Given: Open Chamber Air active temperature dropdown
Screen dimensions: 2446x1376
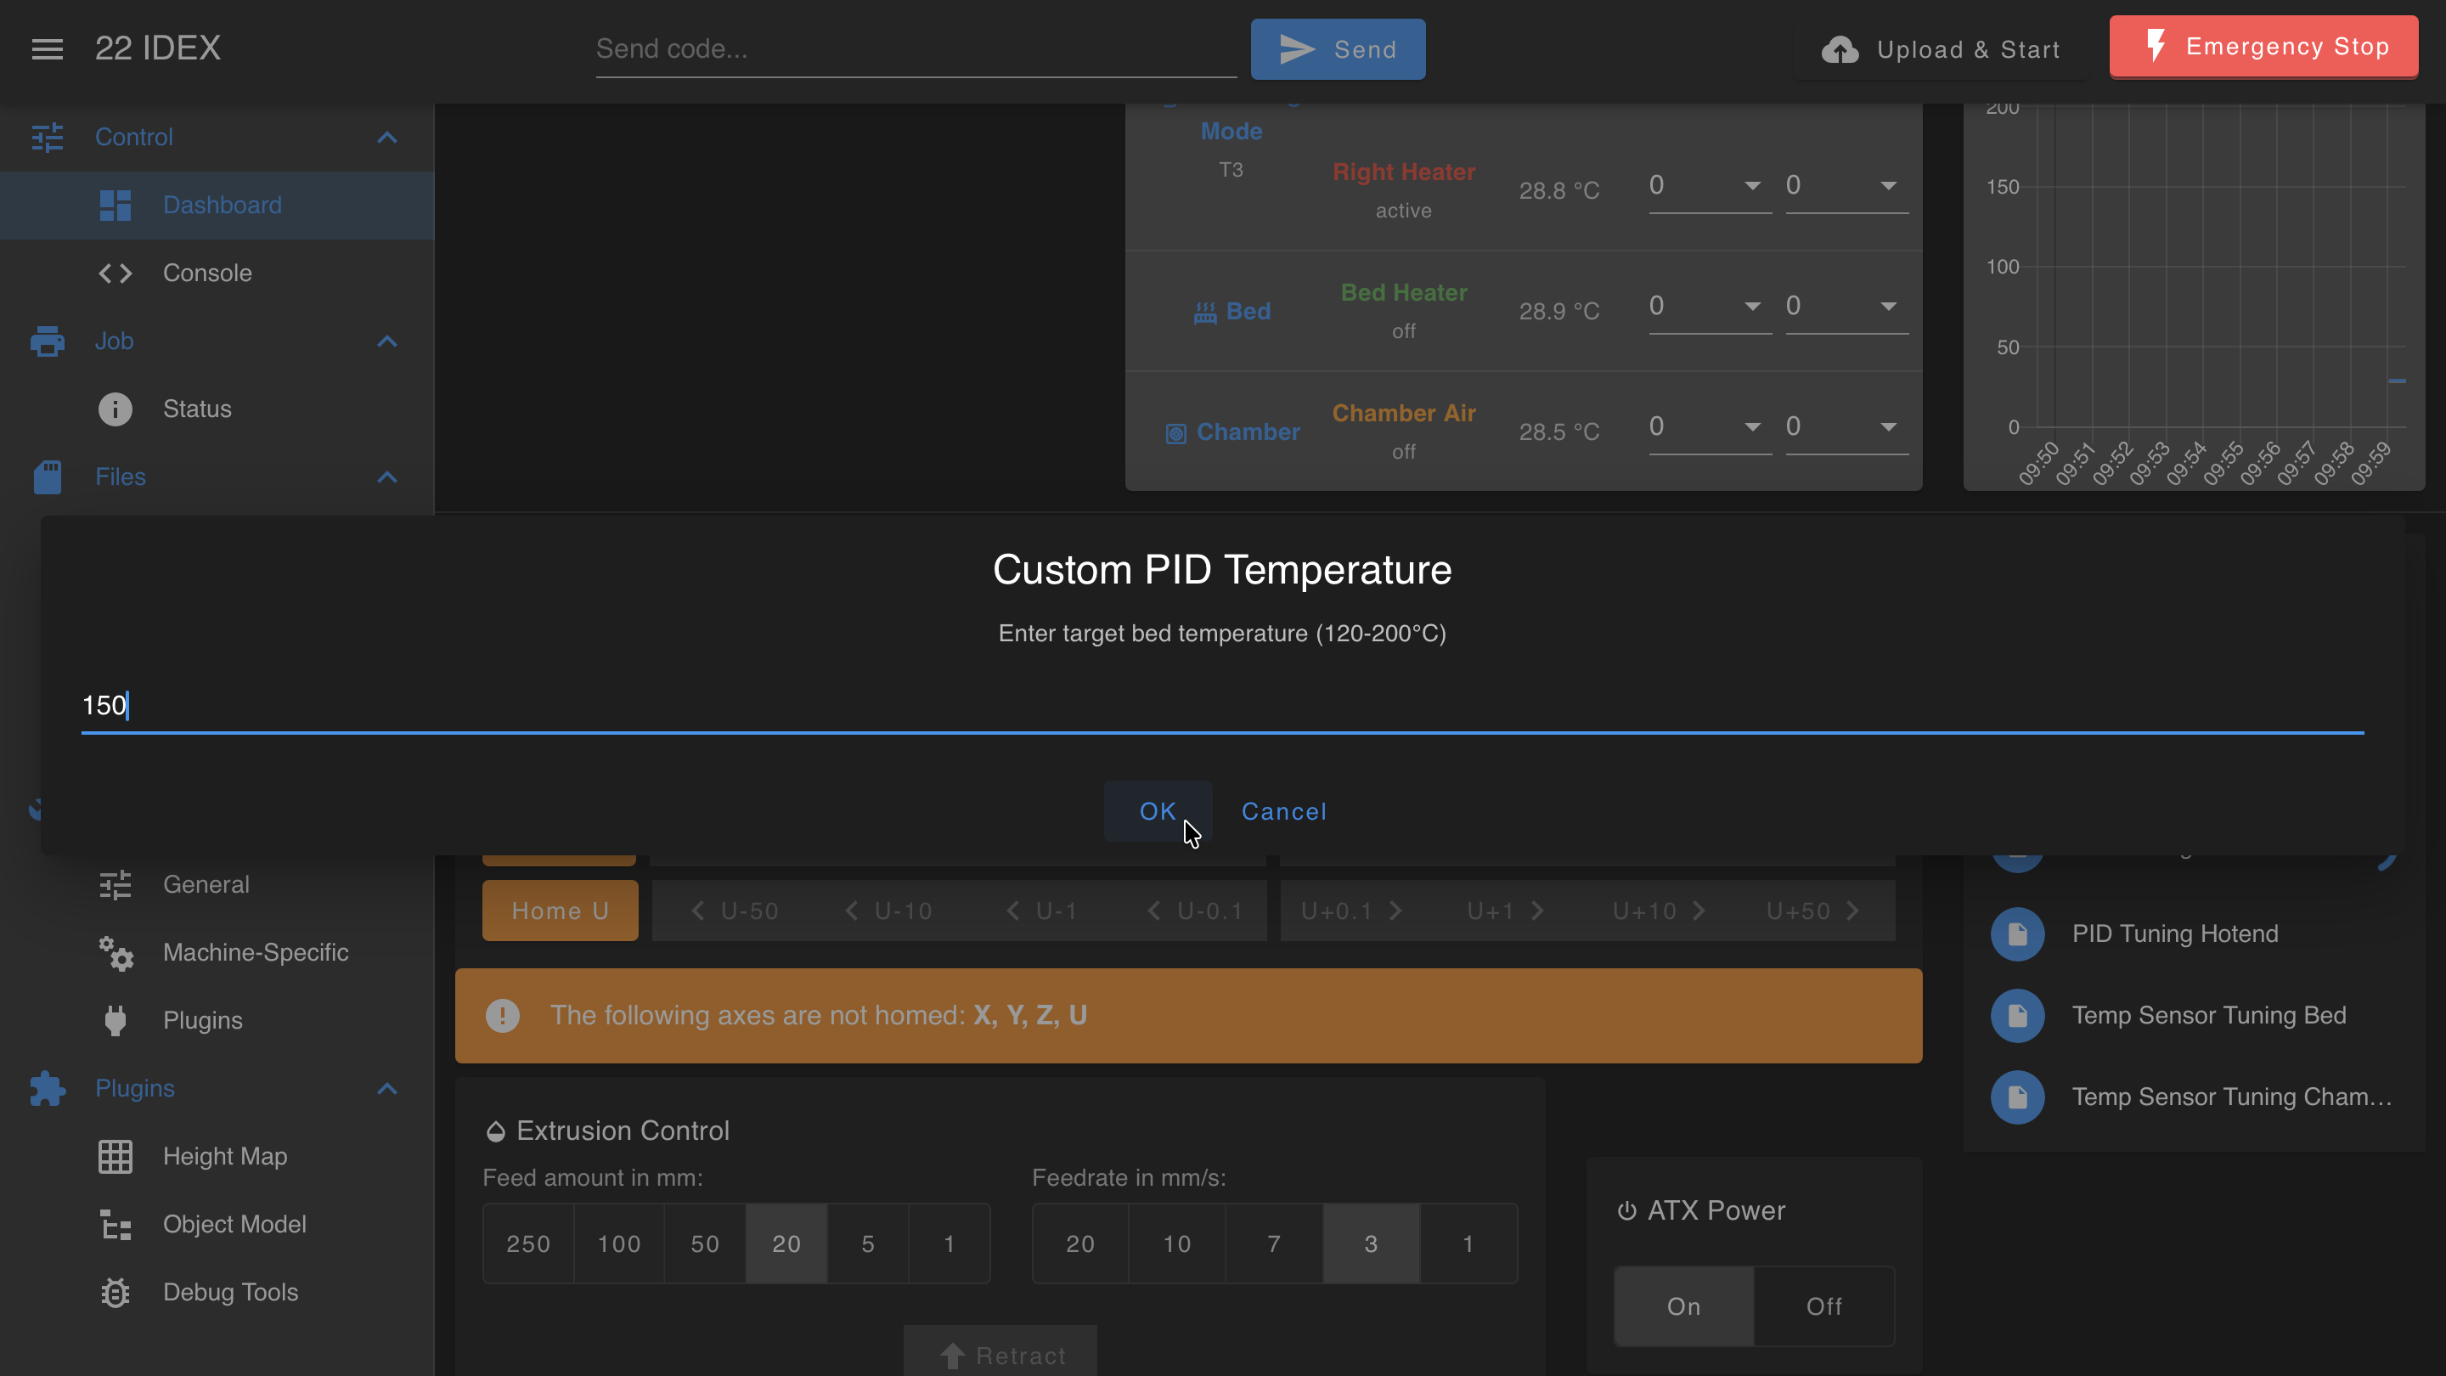Looking at the screenshot, I should click(1752, 427).
